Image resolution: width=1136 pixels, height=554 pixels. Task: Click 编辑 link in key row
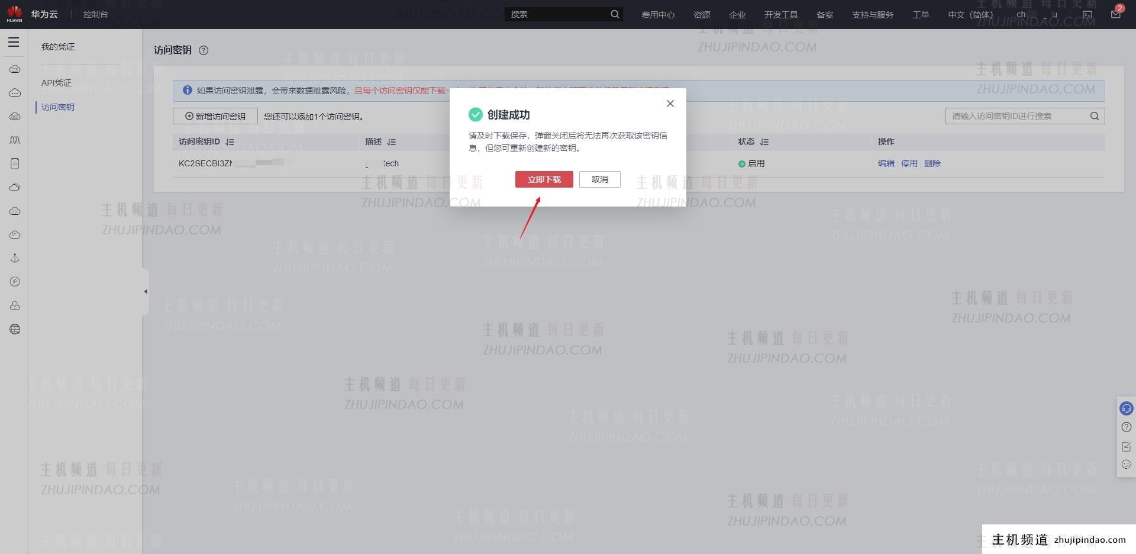point(886,163)
